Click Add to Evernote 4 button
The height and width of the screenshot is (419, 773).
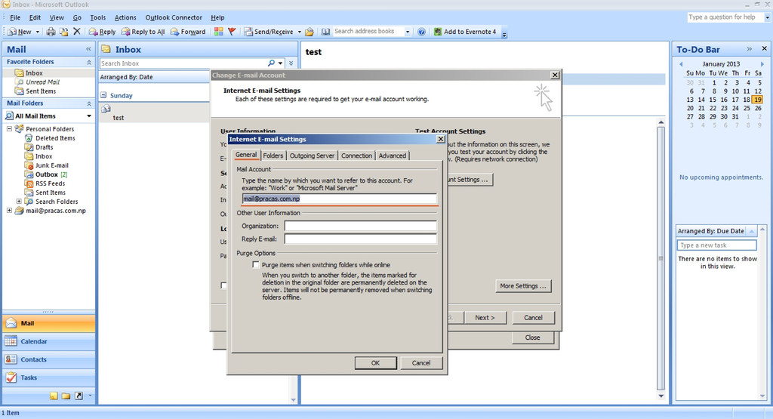click(465, 32)
